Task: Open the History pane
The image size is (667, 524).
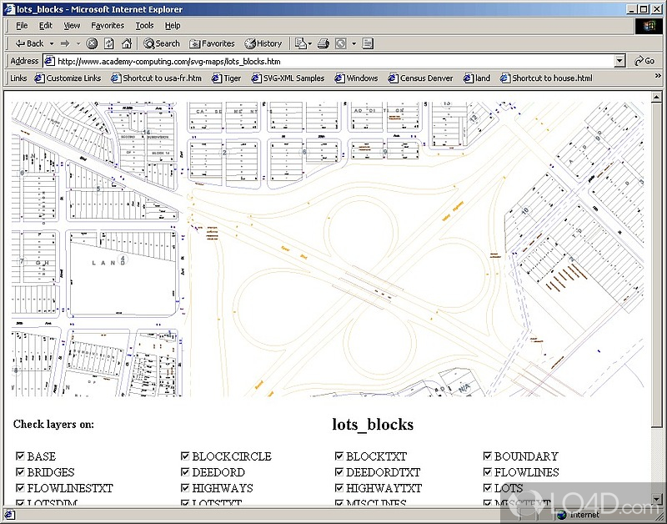Action: coord(263,43)
